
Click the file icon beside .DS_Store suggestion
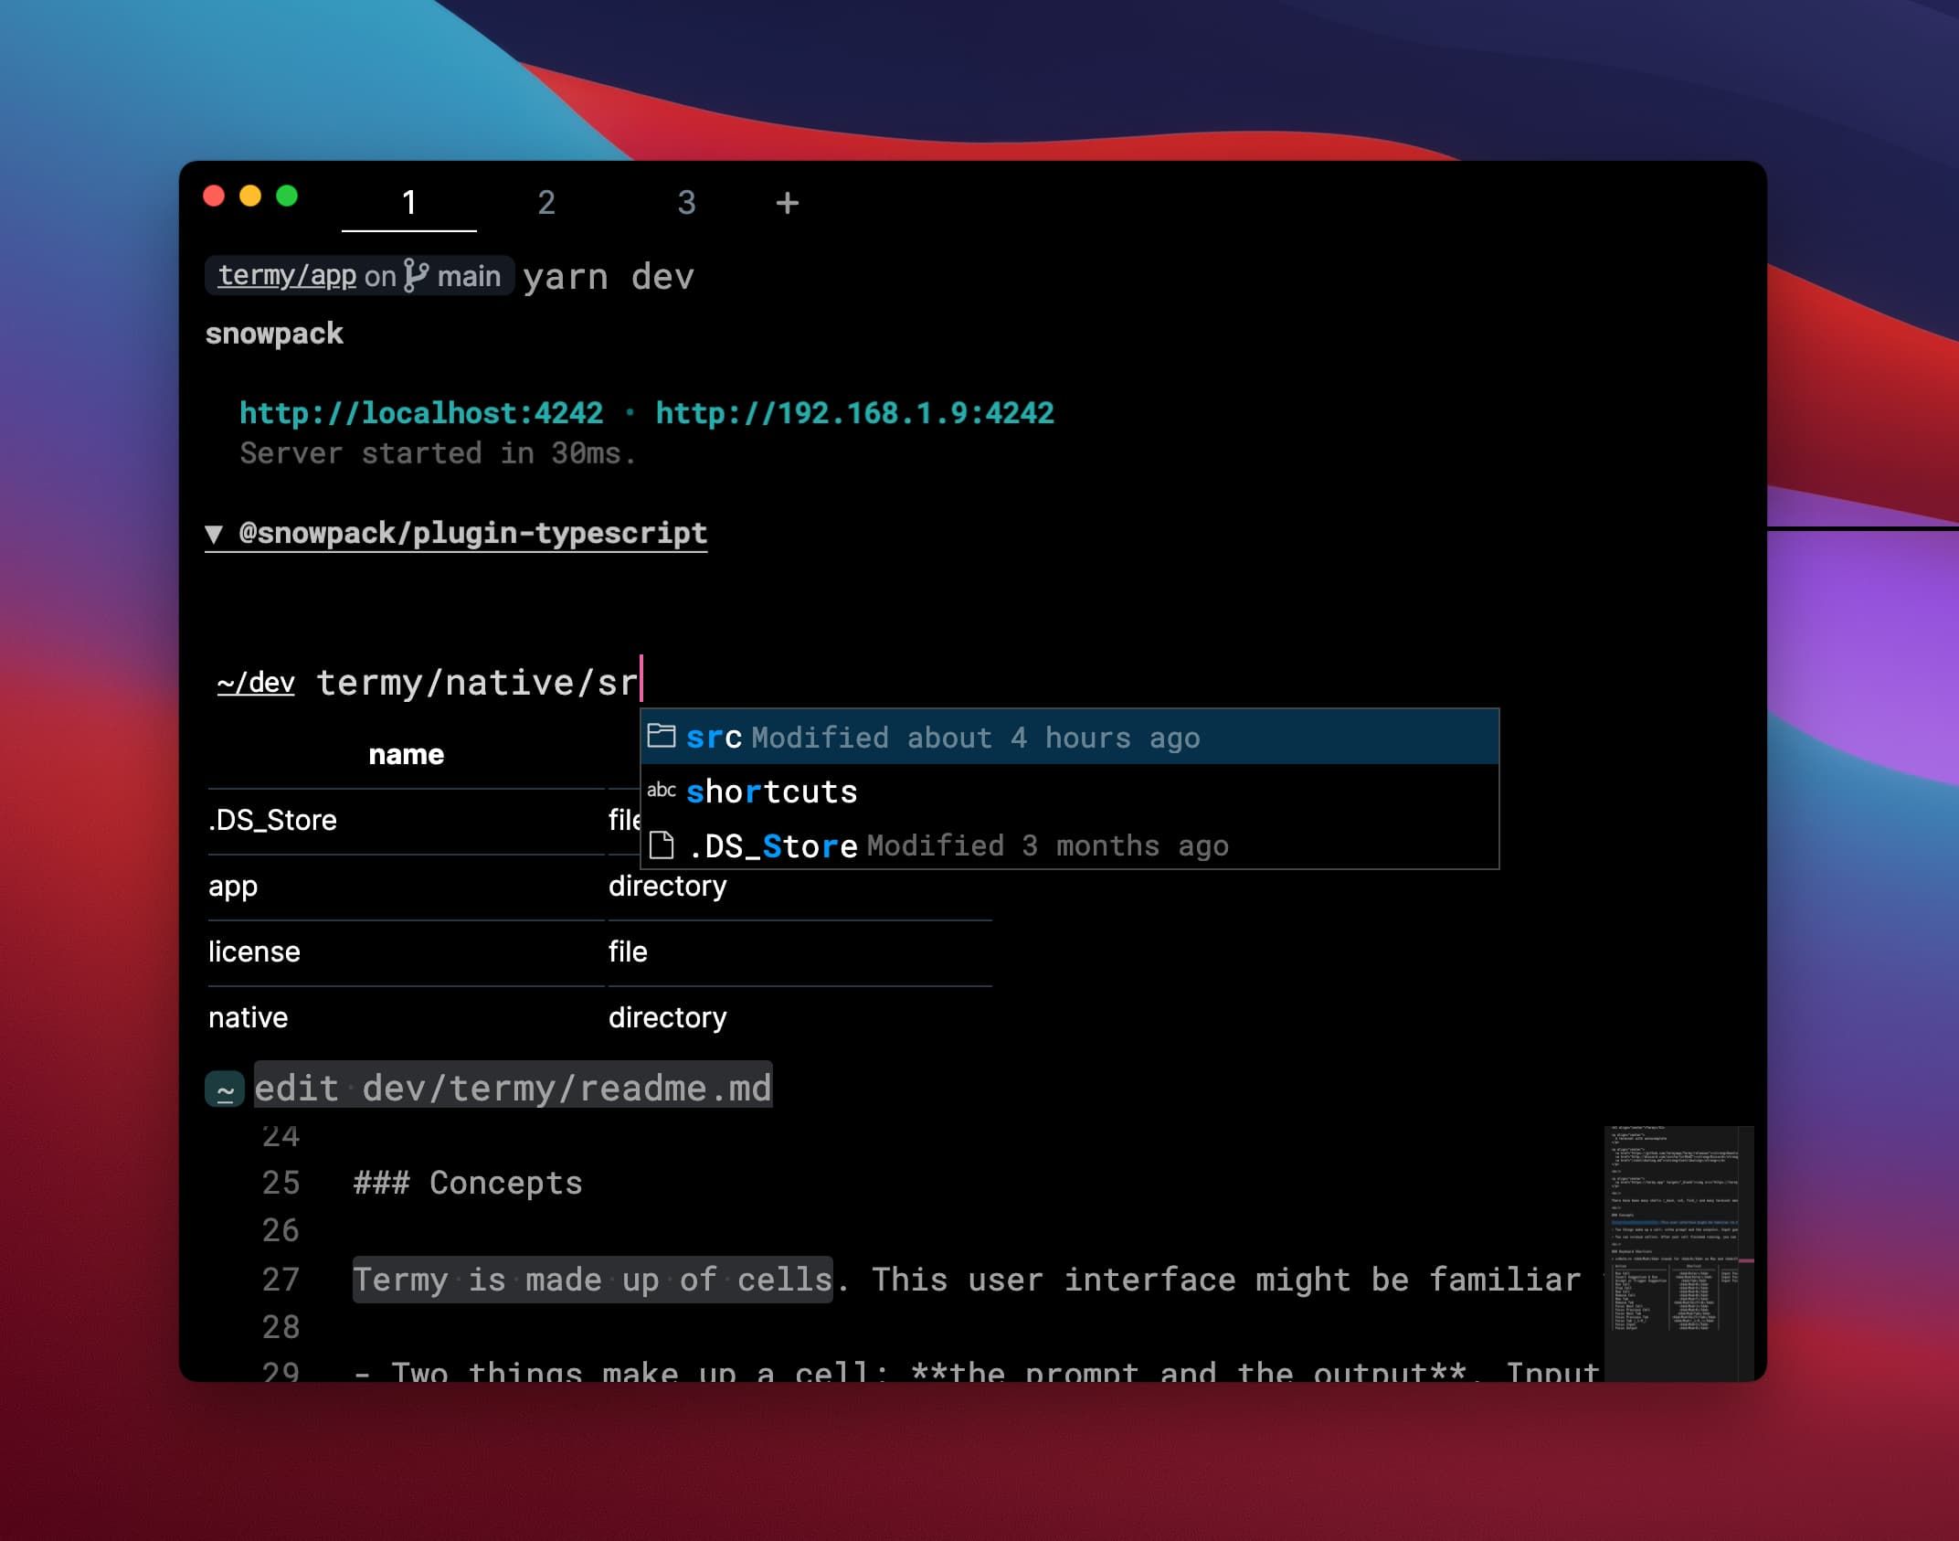[662, 845]
